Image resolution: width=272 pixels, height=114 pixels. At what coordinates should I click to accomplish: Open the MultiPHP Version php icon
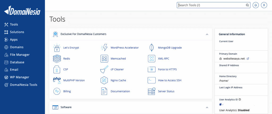(57, 80)
